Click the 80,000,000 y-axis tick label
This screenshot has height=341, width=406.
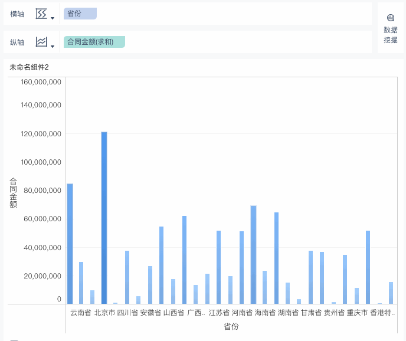point(42,191)
